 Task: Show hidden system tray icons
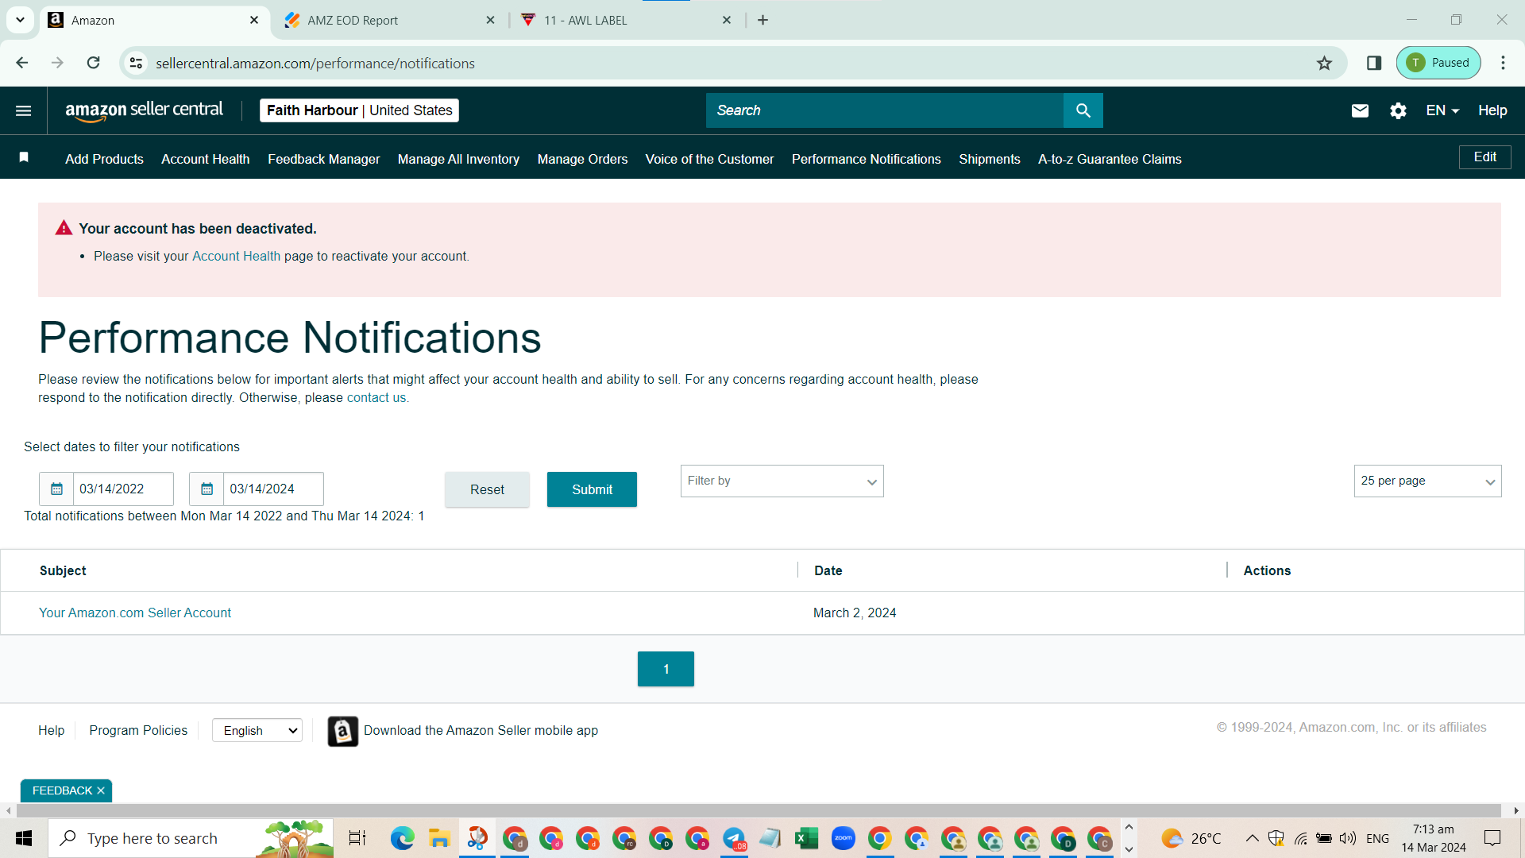pyautogui.click(x=1252, y=838)
